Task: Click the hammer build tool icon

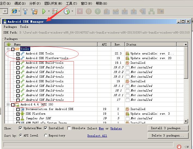Action: click(x=25, y=11)
